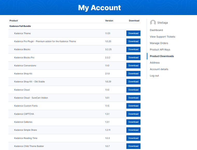Download Kadence Galleries
This screenshot has width=197, height=150.
pos(133,122)
